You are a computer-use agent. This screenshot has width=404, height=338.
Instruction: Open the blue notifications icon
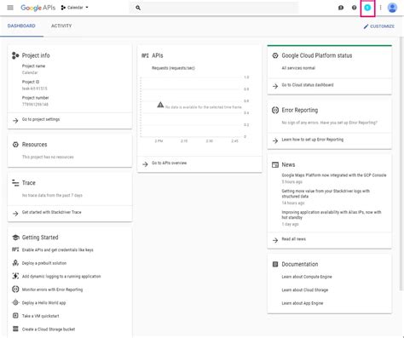(367, 8)
